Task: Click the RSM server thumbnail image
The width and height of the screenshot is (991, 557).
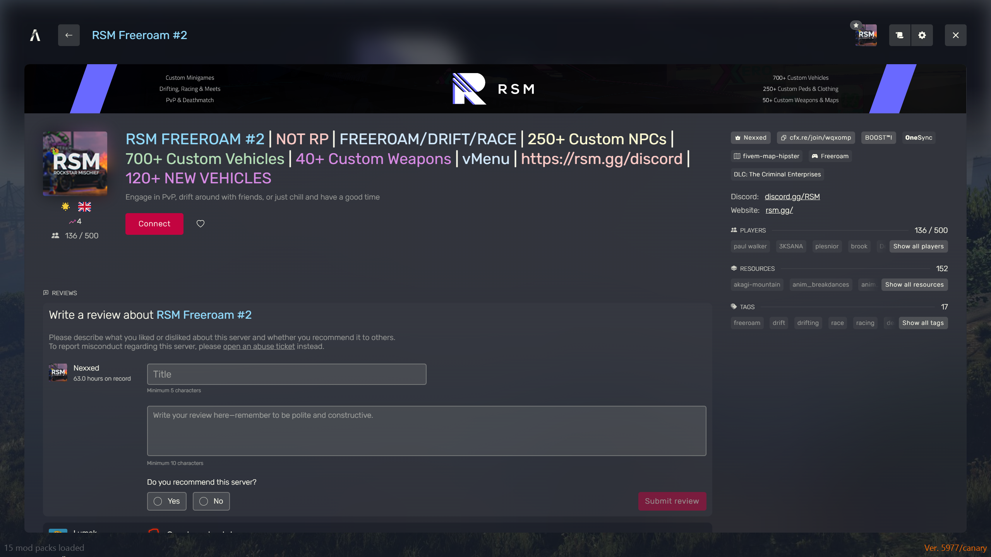Action: pos(75,164)
